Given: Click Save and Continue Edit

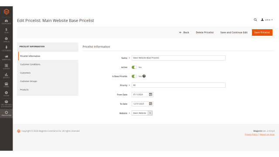Looking at the screenshot, I should 234,32.
